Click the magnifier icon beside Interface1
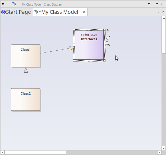This screenshot has height=155, width=166. pyautogui.click(x=108, y=43)
